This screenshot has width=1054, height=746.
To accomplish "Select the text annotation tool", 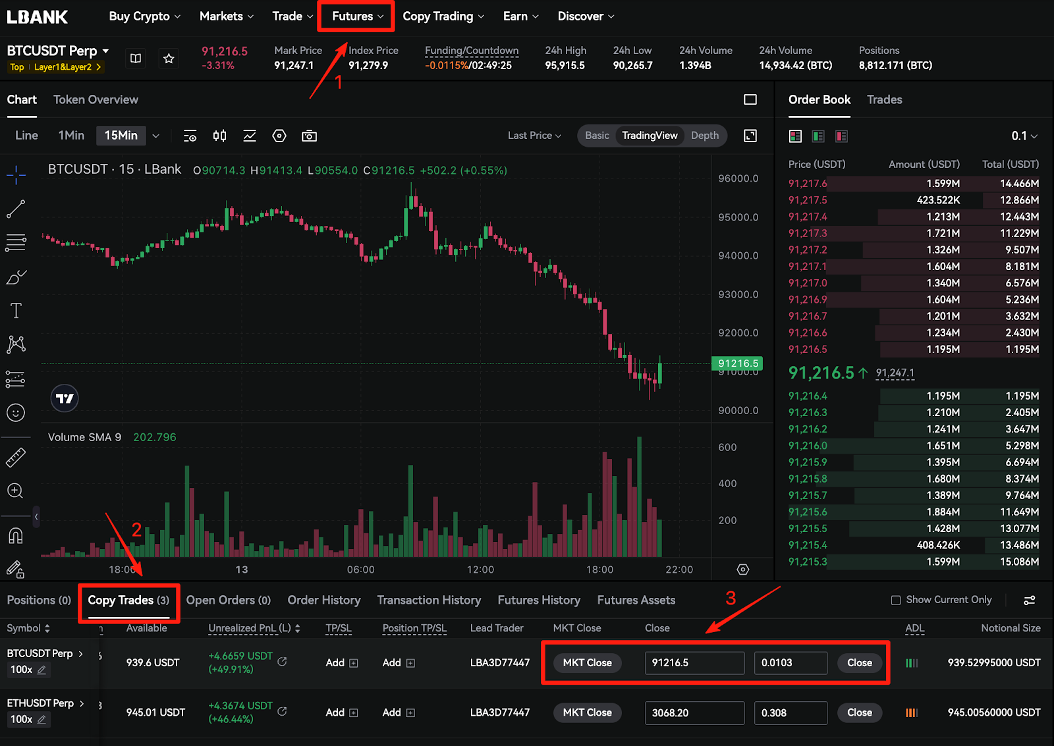I will pos(16,311).
